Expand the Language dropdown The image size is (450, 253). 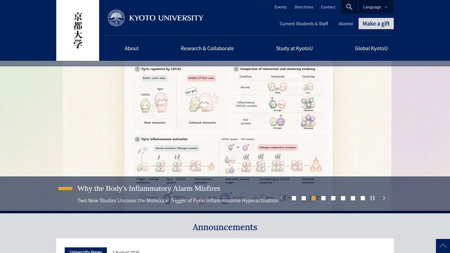(x=376, y=7)
